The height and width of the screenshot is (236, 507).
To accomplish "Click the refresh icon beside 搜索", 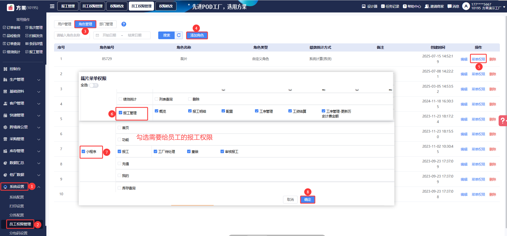I will [179, 35].
